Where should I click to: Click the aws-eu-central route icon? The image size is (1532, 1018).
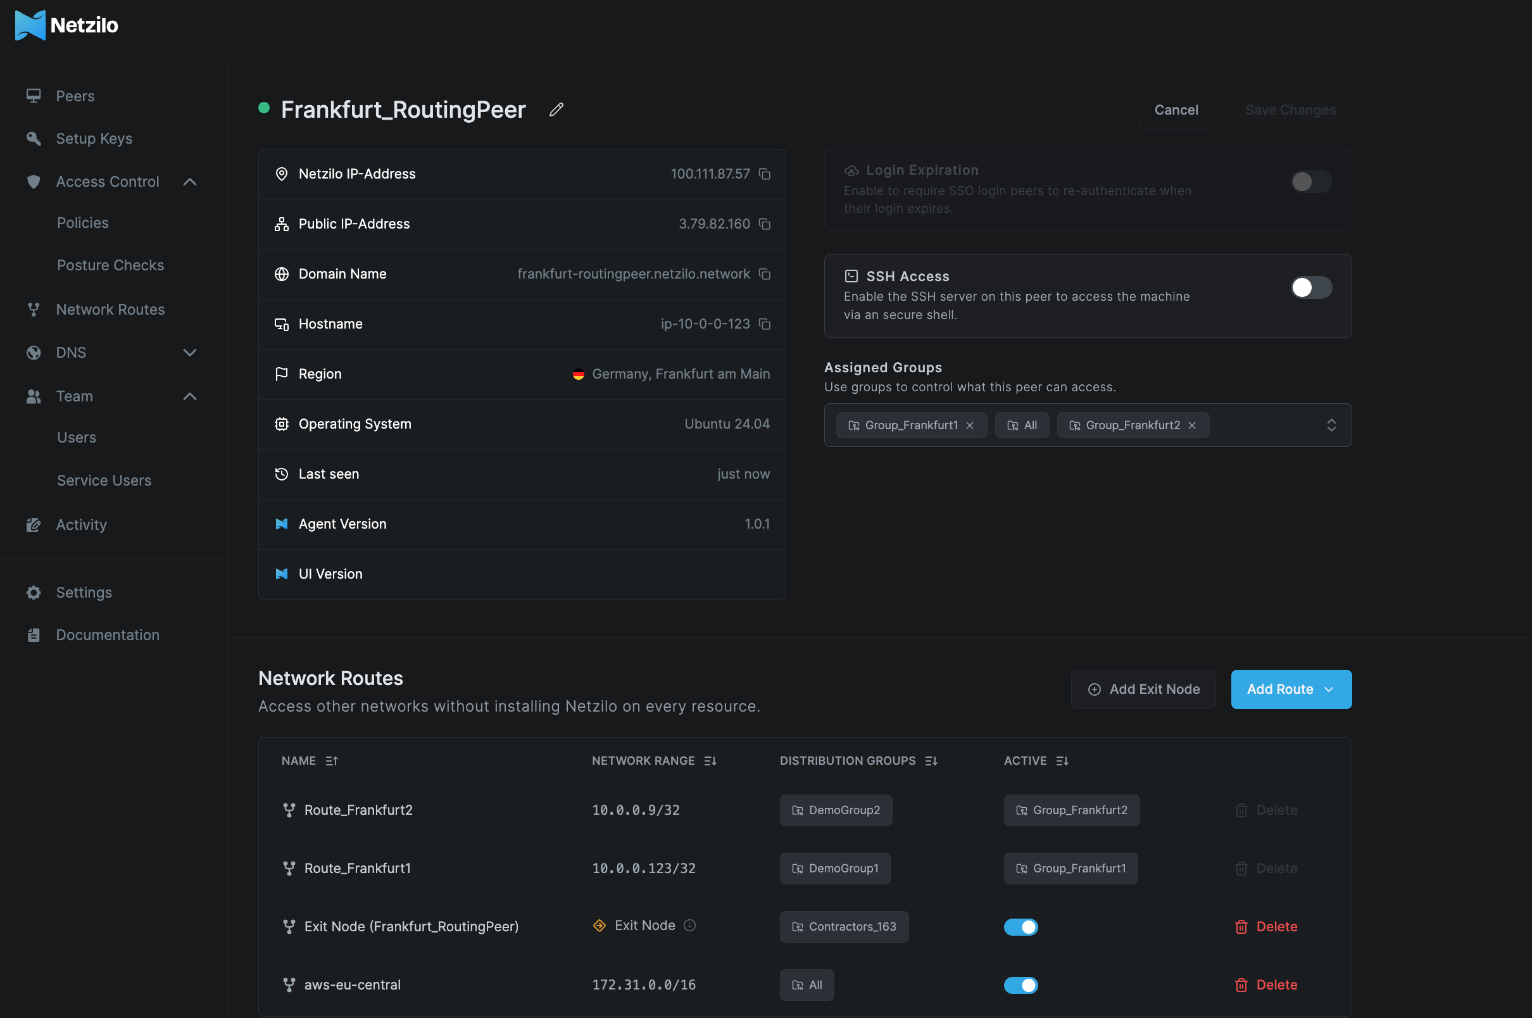pos(289,985)
